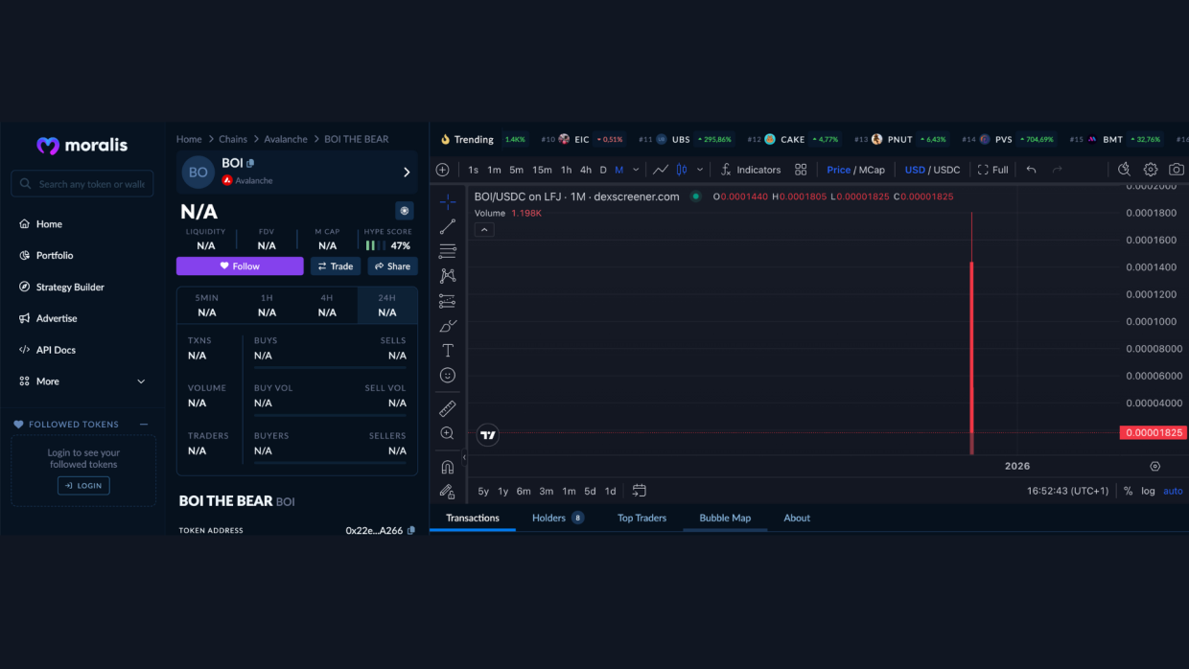
Task: Share the BOI token page
Action: (x=392, y=266)
